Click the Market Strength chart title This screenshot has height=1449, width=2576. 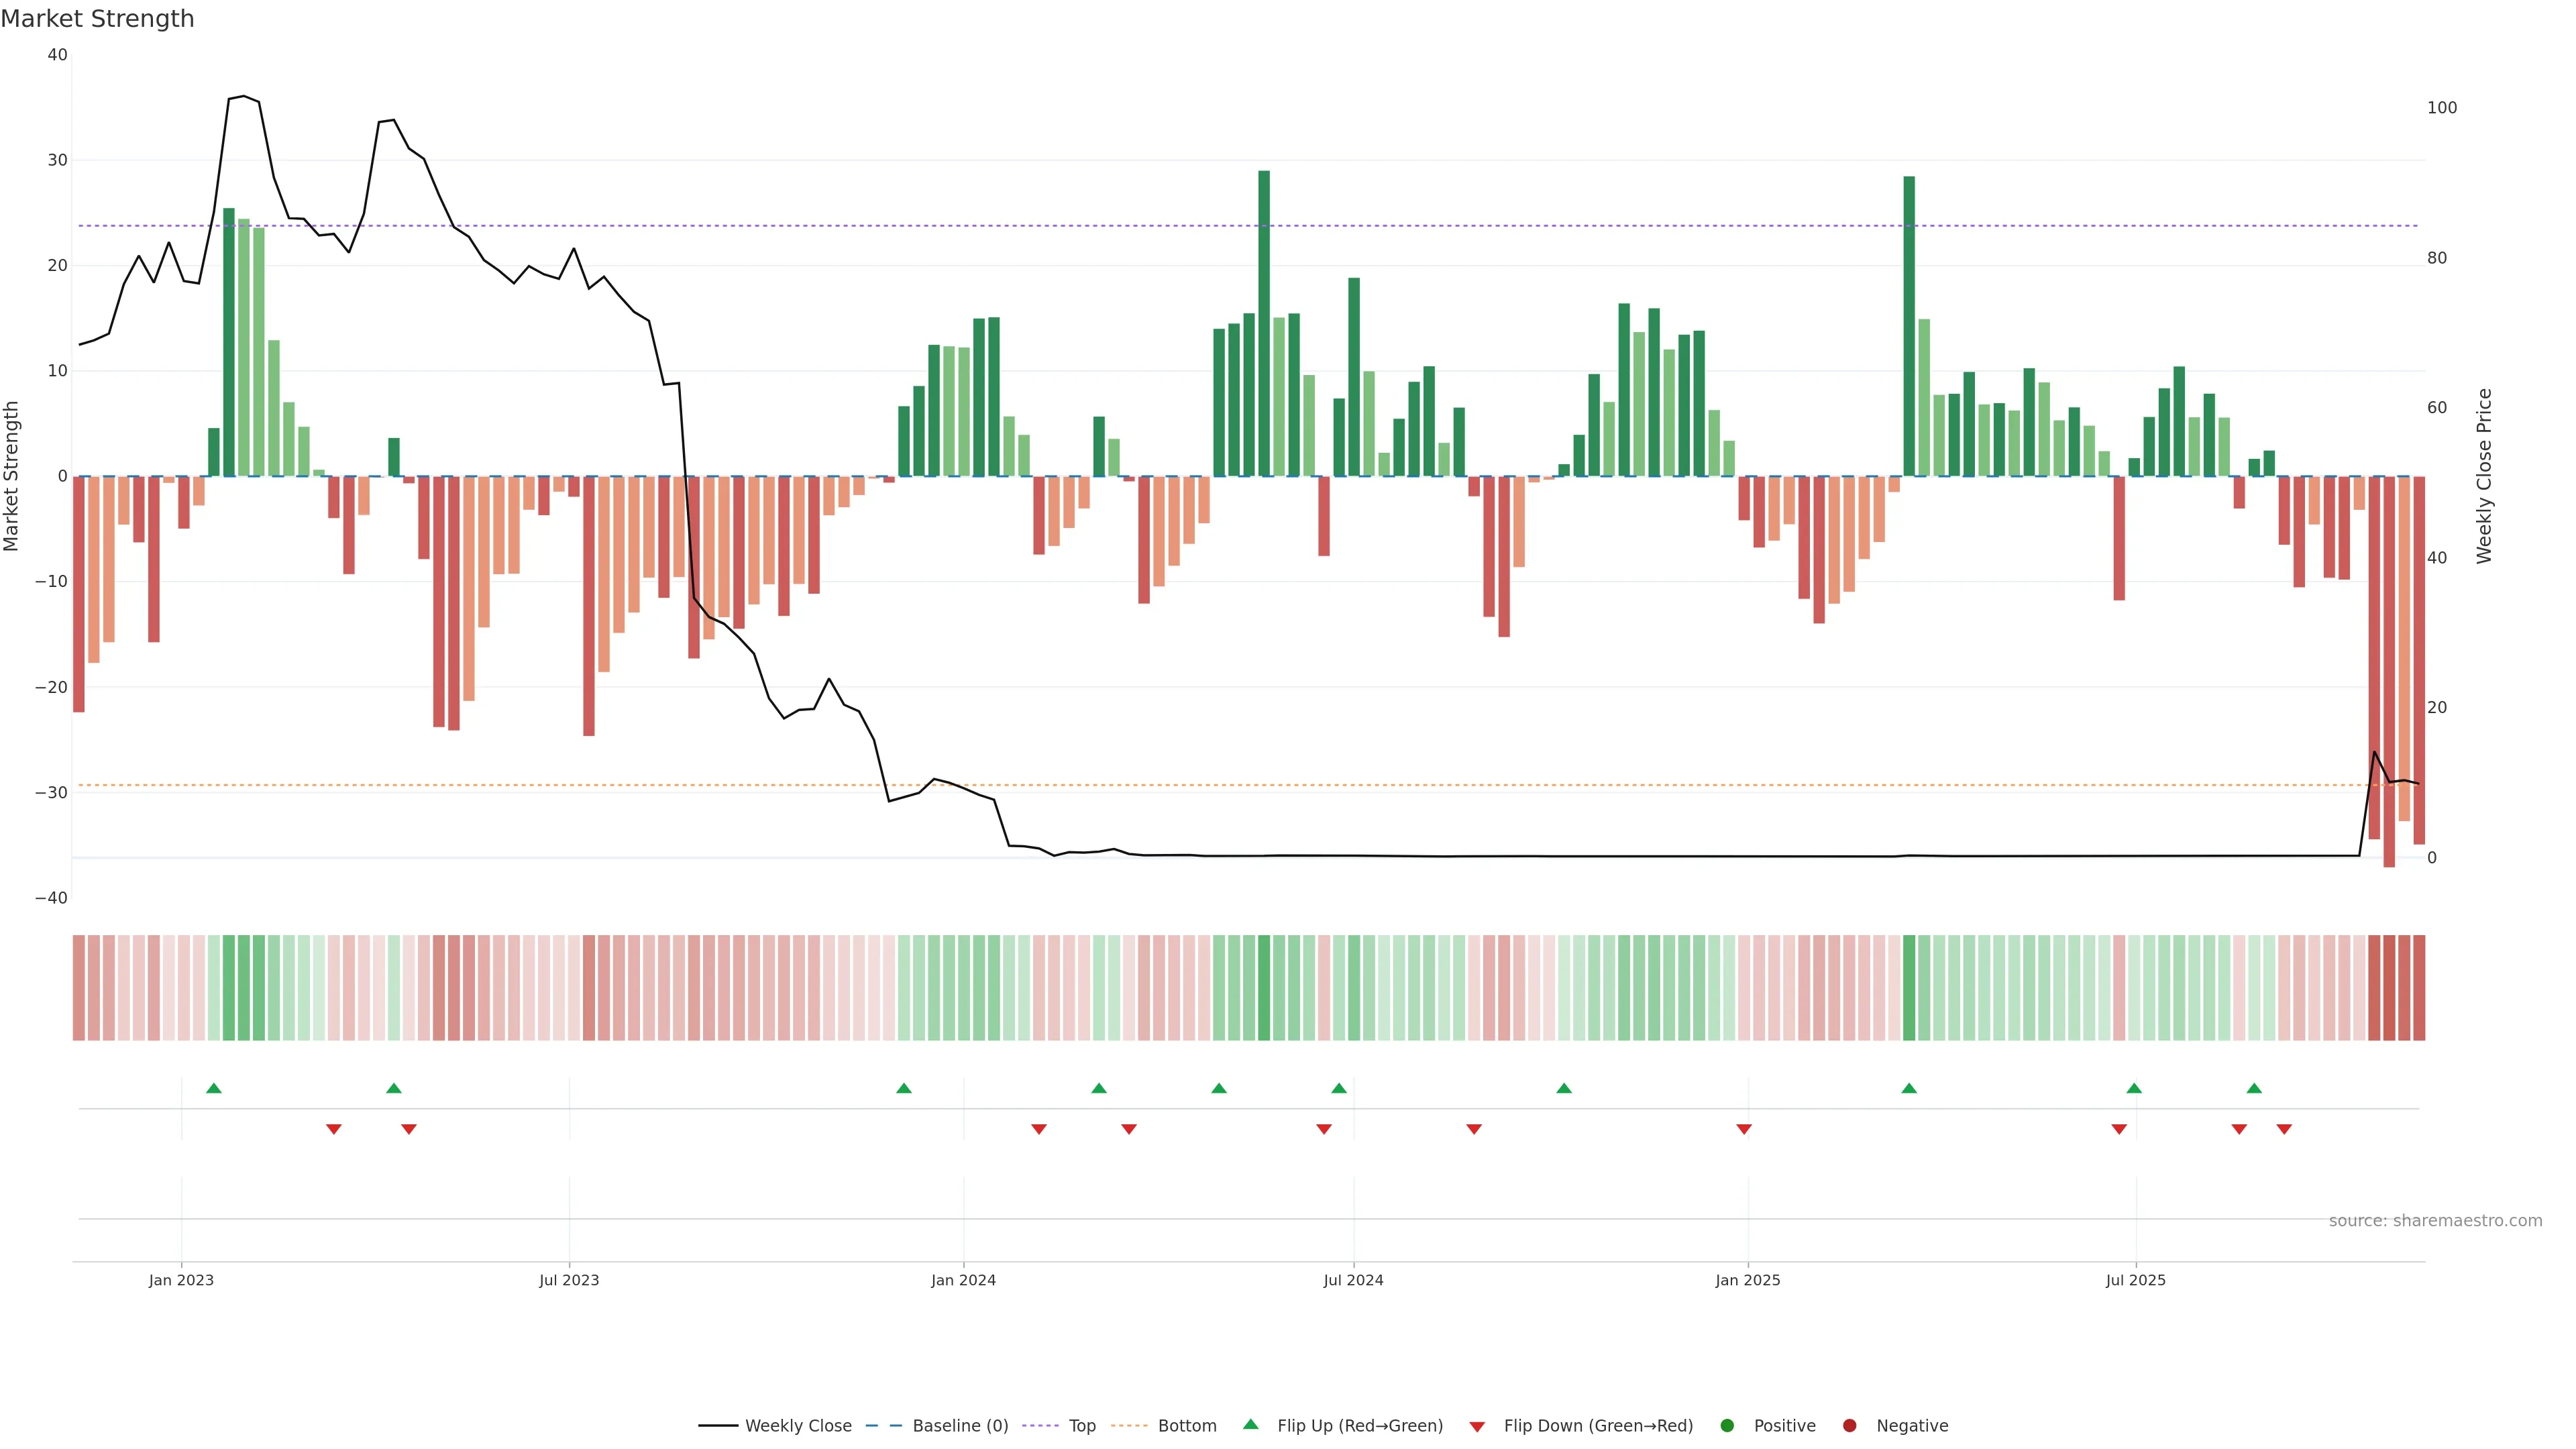click(97, 19)
